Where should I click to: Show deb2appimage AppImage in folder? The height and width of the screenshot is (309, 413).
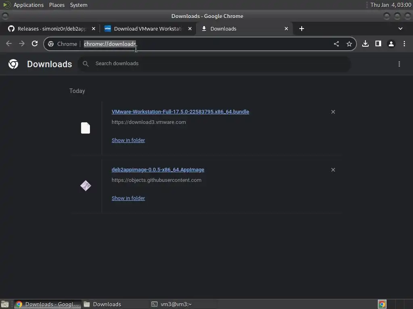click(128, 198)
